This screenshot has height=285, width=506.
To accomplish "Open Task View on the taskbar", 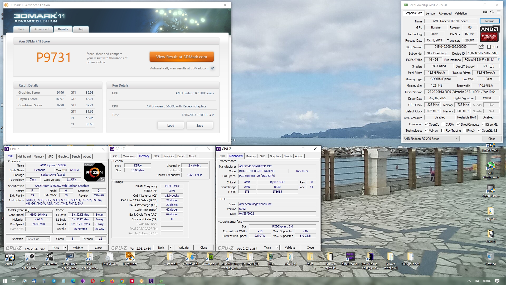I will coord(14,281).
